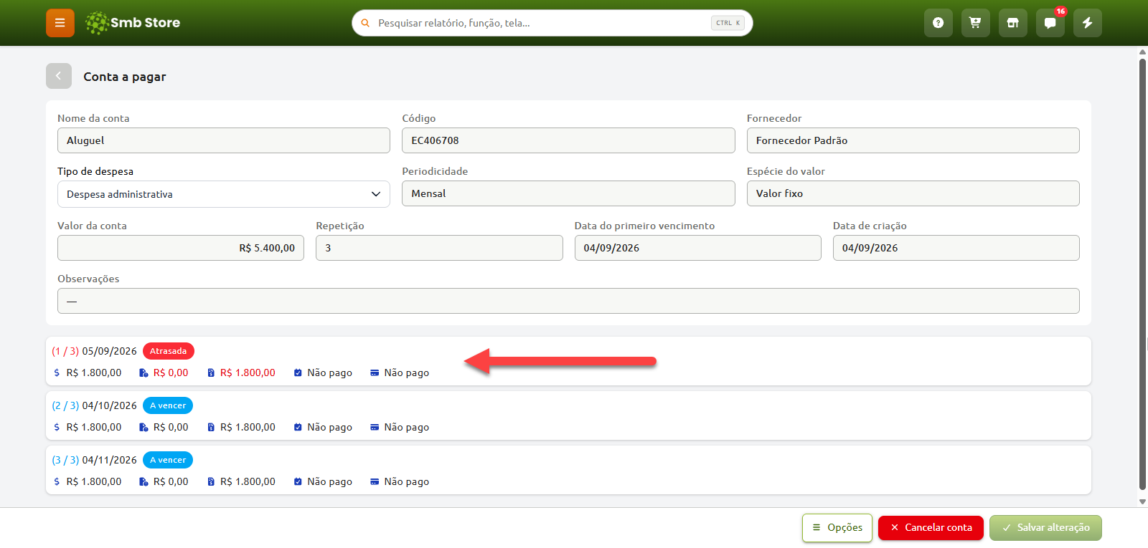Click the dollar icon in the 04/10/2026 installment
1148x548 pixels.
click(x=57, y=427)
